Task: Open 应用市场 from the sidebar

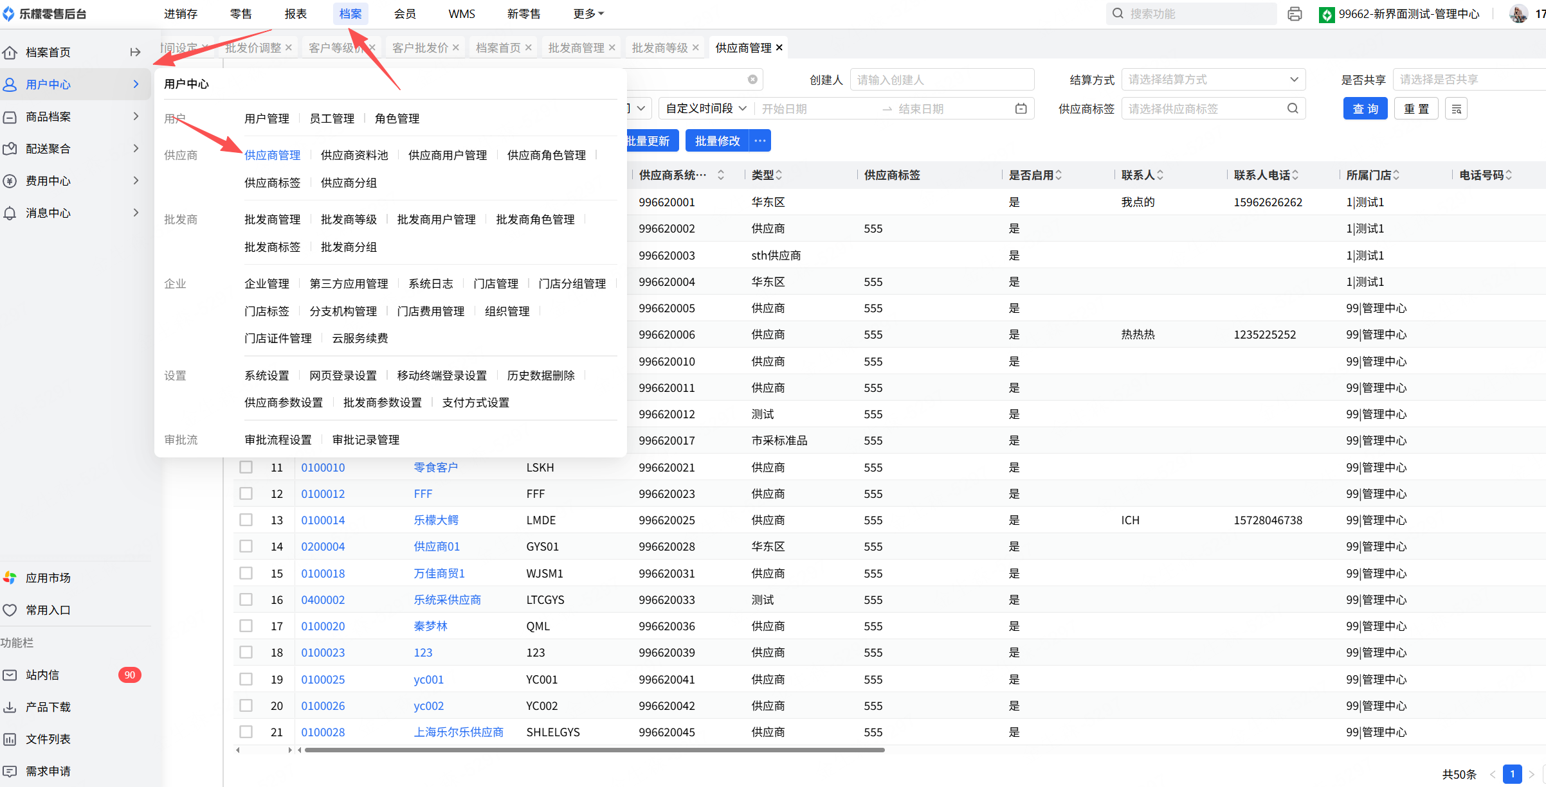Action: click(x=48, y=578)
